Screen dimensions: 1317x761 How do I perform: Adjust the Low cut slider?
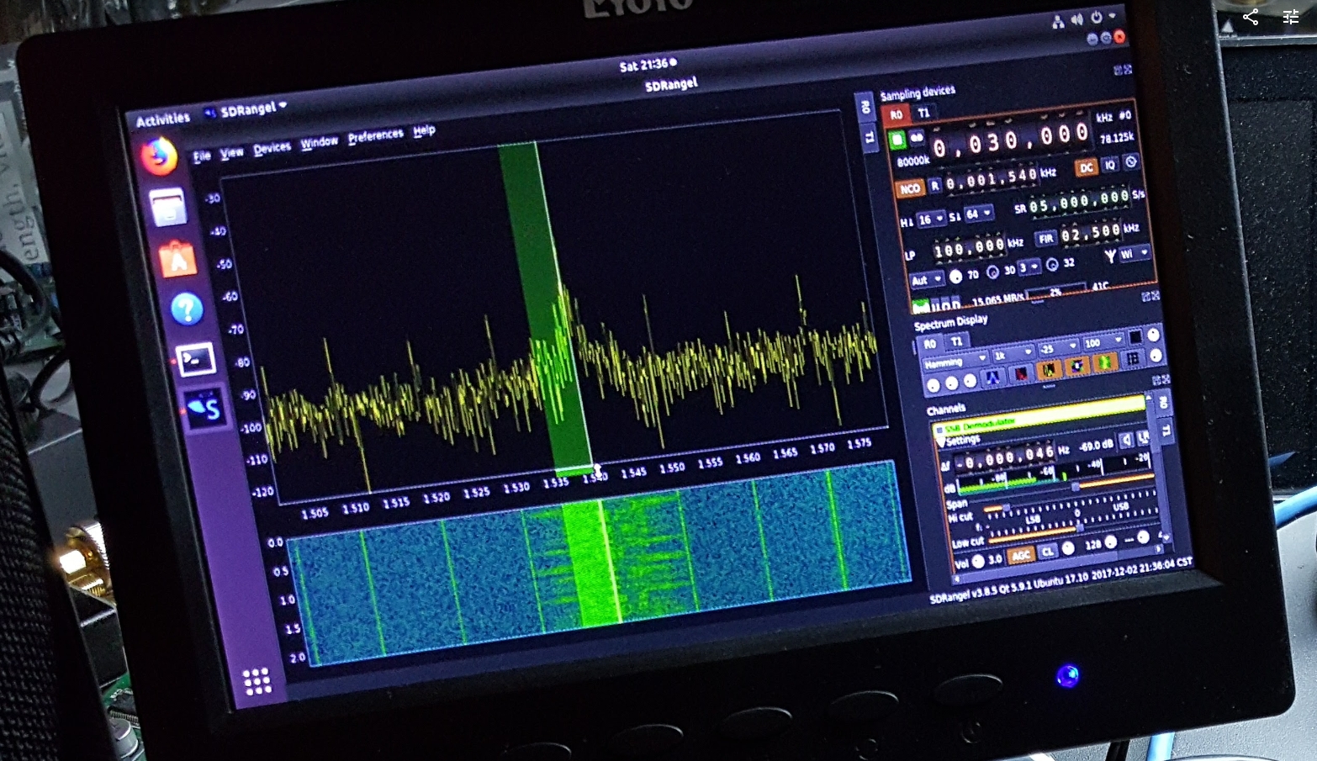pyautogui.click(x=1072, y=530)
